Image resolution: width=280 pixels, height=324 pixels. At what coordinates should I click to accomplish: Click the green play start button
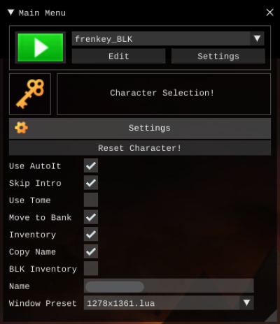coord(41,47)
